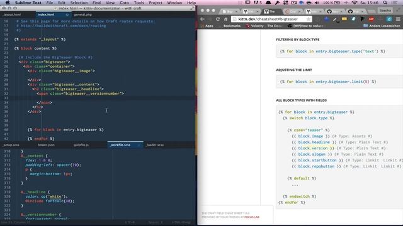The height and width of the screenshot is (226, 403).
Task: Open the Apple menu
Action: point(8,3)
